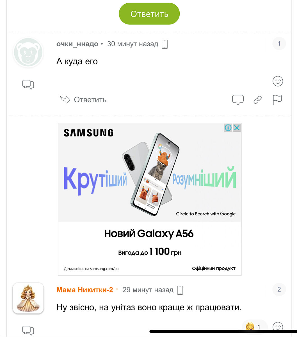The width and height of the screenshot is (297, 337).
Task: Click comment number 1 badge
Action: 279,44
